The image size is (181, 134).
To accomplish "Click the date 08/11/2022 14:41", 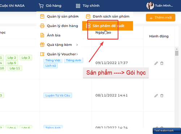I will pyautogui.click(x=111, y=95).
